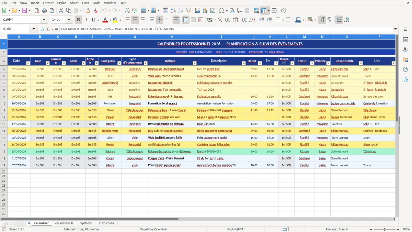This screenshot has height=232, width=412.
Task: Click row 10 header
Action: pyautogui.click(x=4, y=103)
